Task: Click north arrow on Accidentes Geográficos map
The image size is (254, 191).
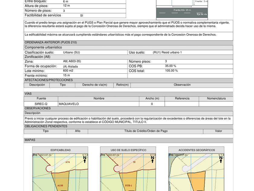Action: (x=221, y=159)
